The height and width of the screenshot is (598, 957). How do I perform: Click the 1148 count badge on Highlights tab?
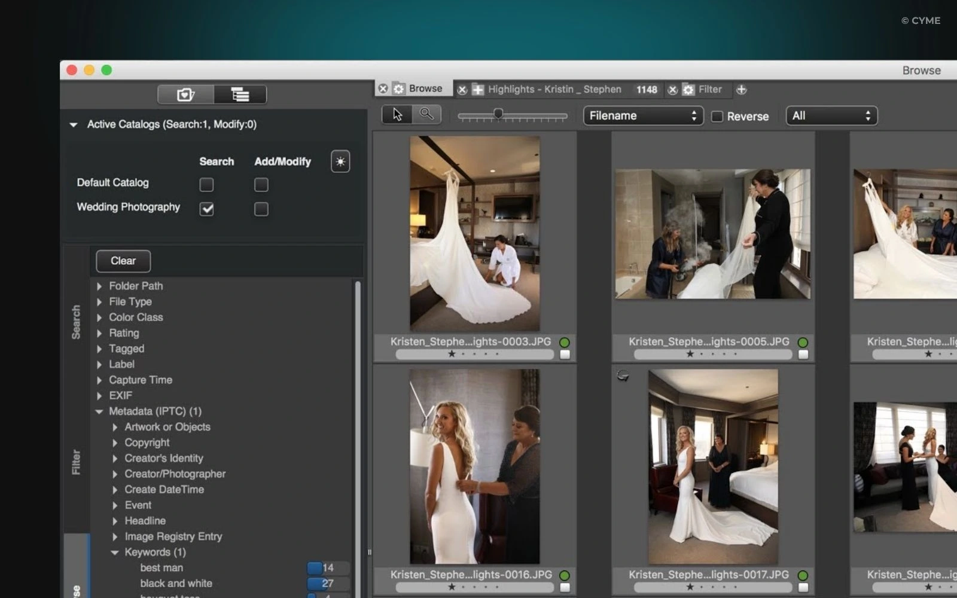[647, 90]
